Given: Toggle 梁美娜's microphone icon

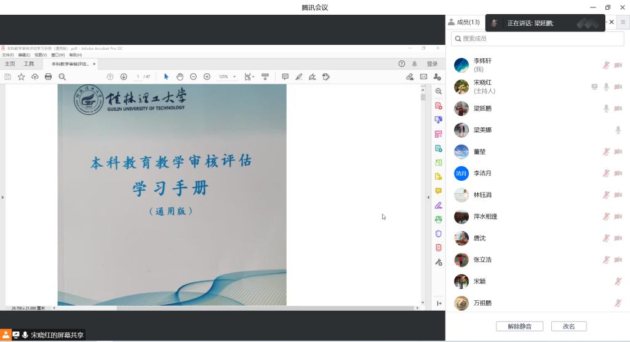Looking at the screenshot, I should (x=618, y=130).
